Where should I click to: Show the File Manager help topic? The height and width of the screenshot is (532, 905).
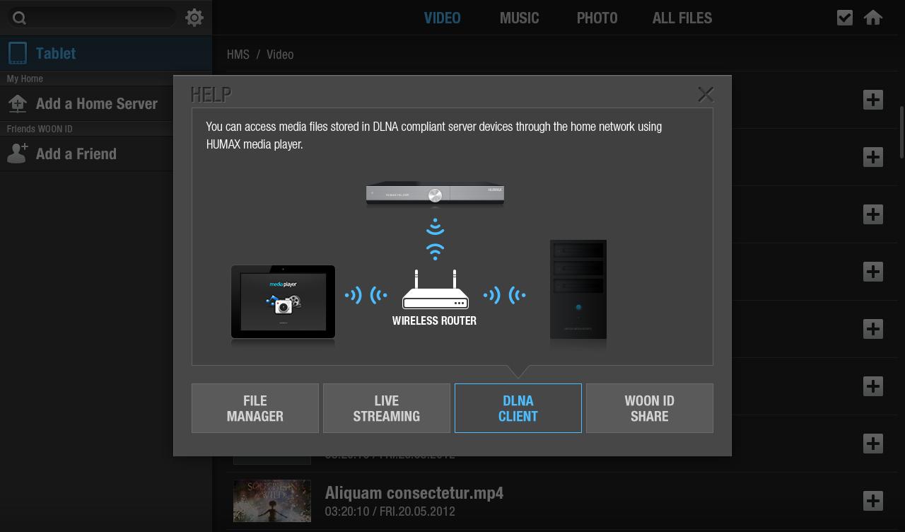coord(255,408)
